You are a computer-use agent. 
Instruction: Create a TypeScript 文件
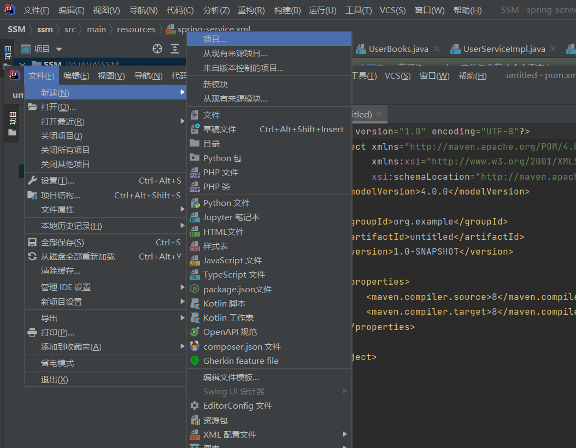click(269, 275)
